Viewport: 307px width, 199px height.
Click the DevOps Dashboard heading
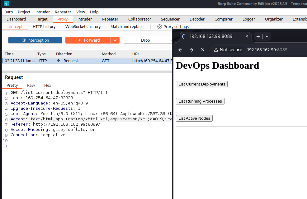(x=218, y=66)
